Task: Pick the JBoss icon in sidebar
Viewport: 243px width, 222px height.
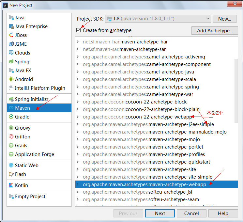Action: pyautogui.click(x=11, y=35)
